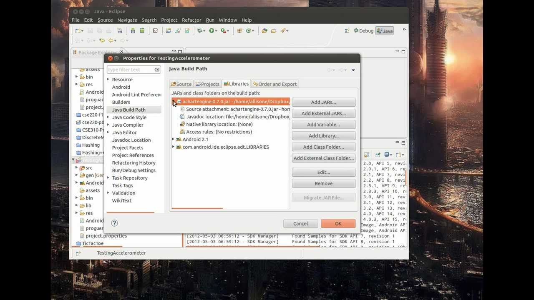Open the Refactor menu
Screen dimensions: 534x300
(191, 20)
